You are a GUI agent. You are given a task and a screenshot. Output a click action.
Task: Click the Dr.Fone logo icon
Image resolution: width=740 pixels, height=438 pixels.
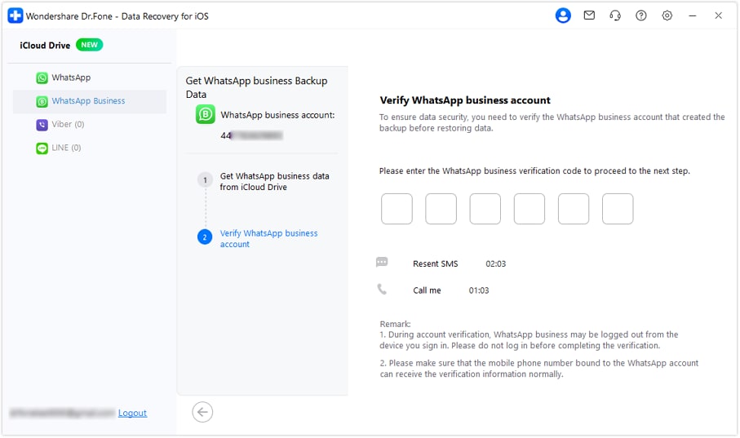pos(15,15)
